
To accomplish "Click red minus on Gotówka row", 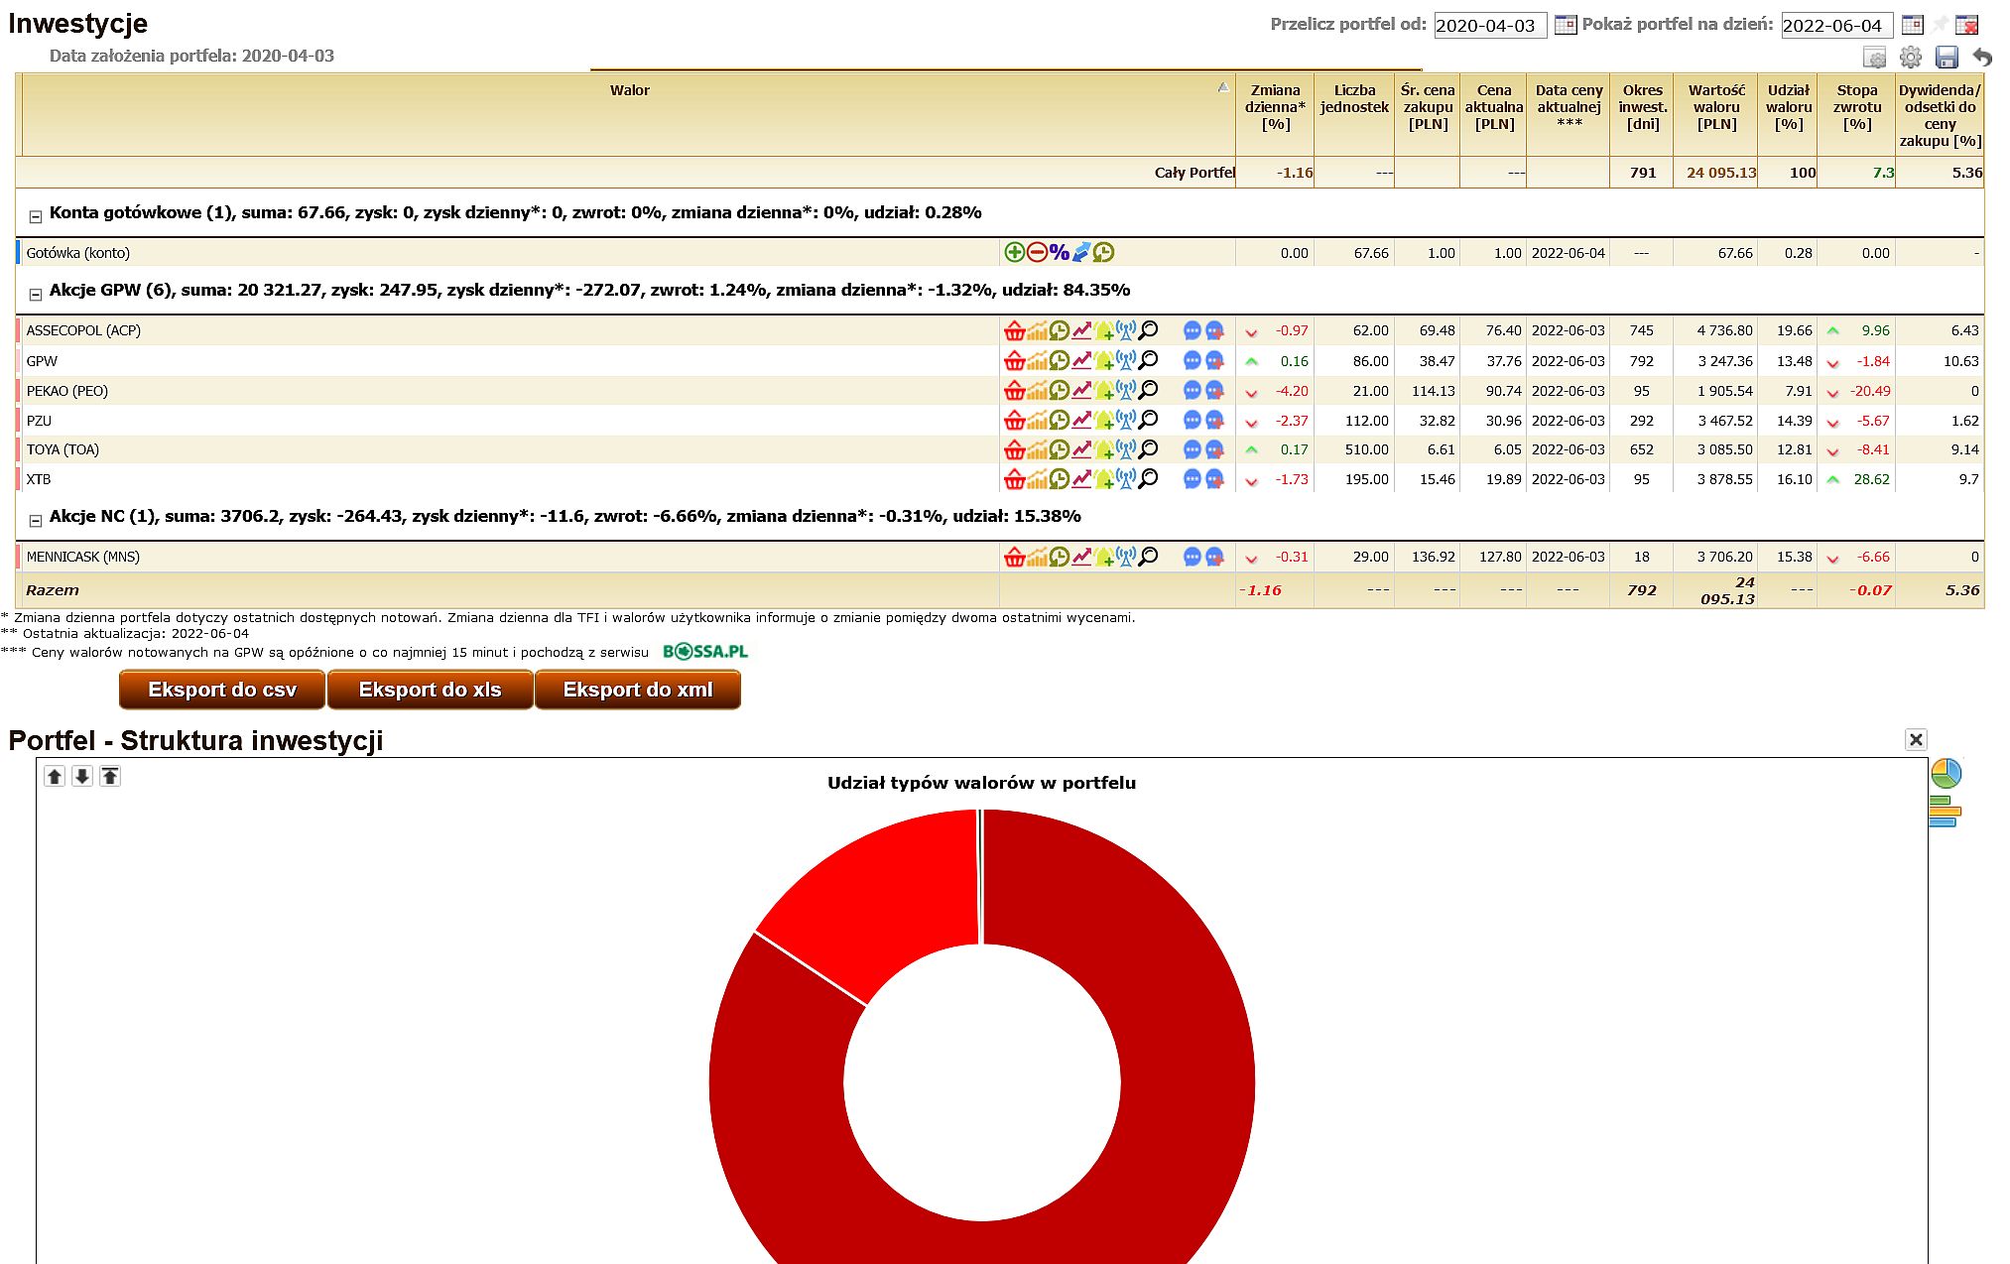I will click(1037, 252).
